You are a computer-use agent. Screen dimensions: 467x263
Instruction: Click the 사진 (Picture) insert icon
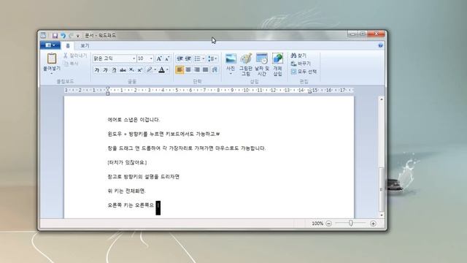[x=231, y=58]
